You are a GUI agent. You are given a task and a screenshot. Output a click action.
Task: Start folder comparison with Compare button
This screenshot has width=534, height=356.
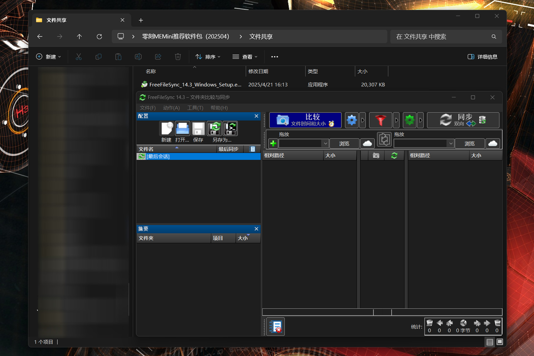click(x=305, y=120)
